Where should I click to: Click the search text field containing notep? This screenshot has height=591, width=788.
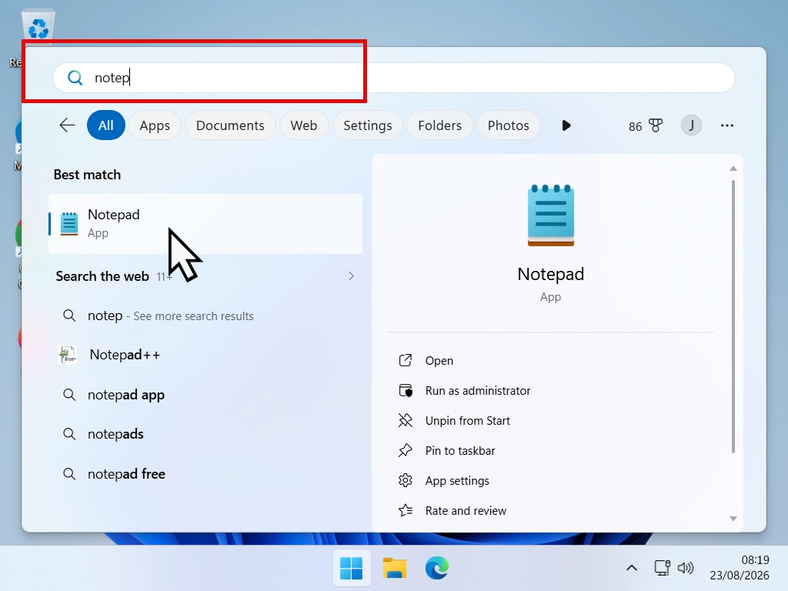point(394,78)
